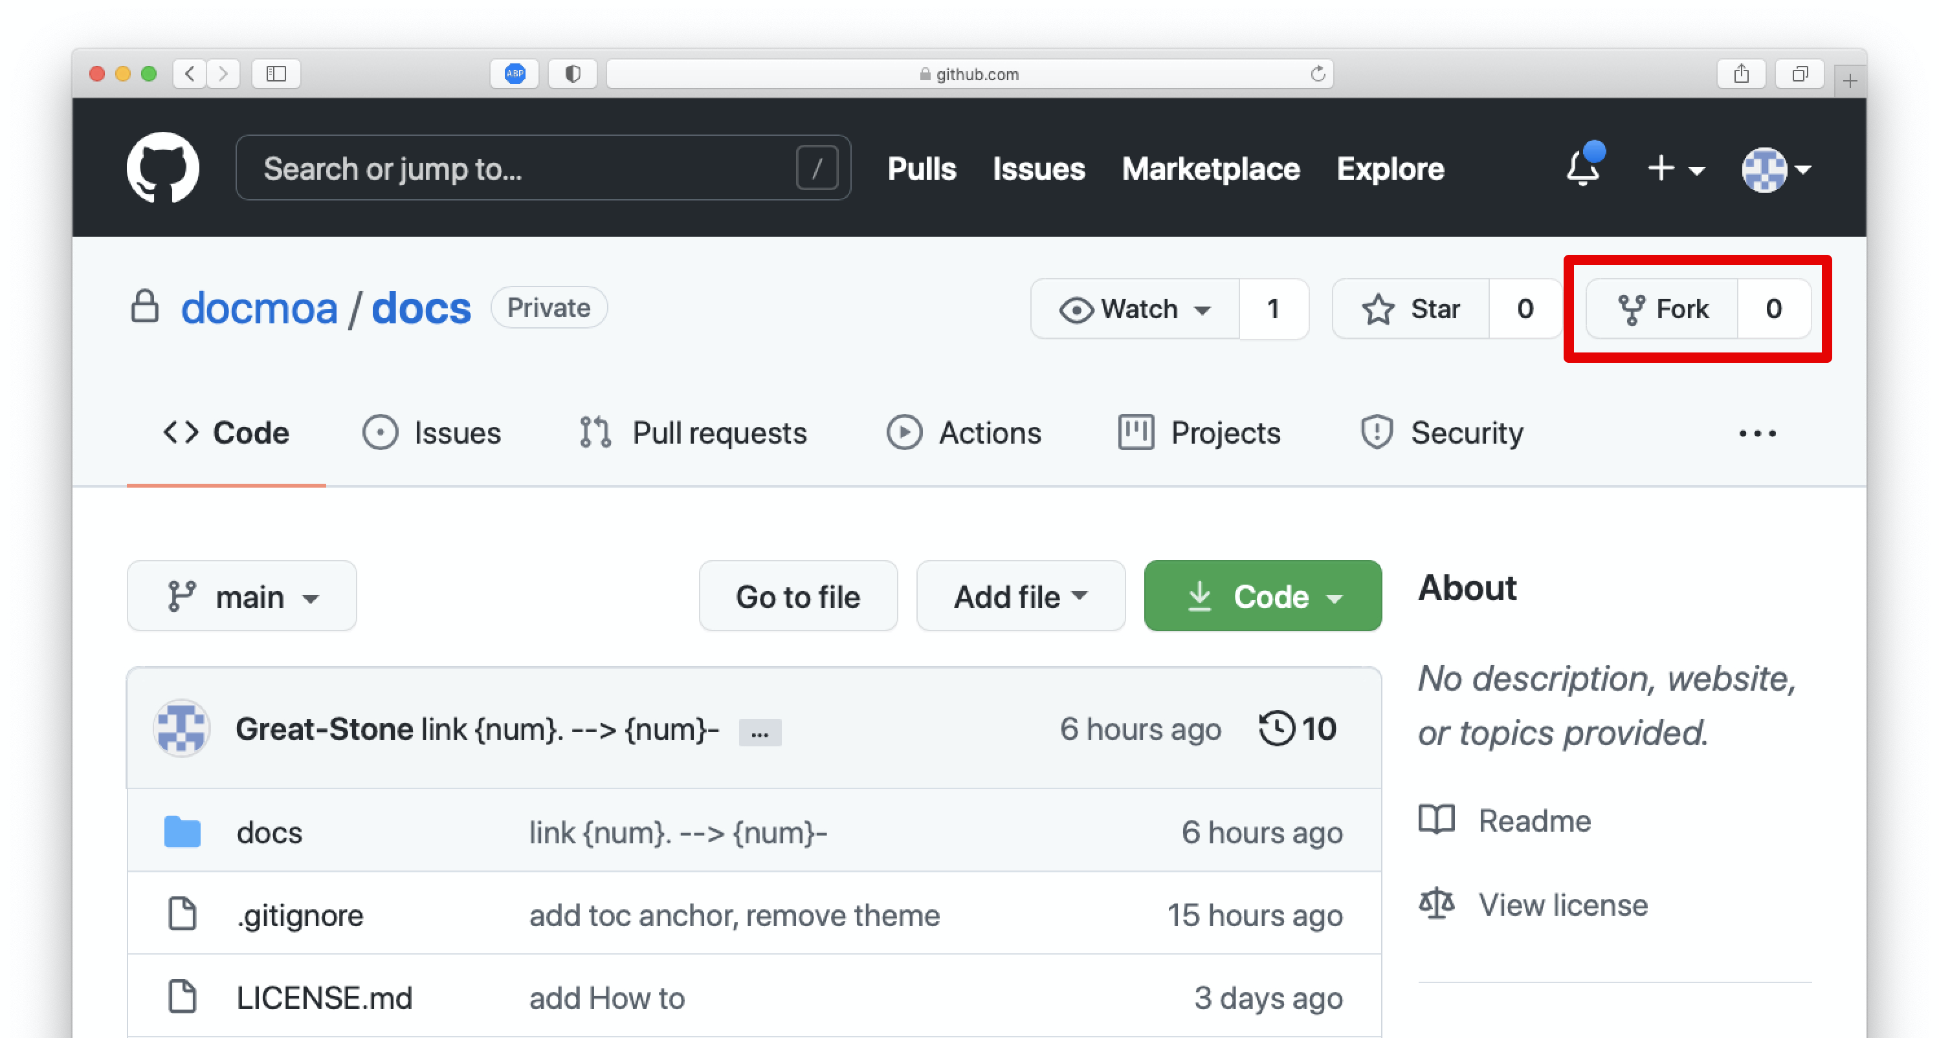Expand the Watch dropdown
Viewport: 1939px width, 1038px height.
[1135, 308]
